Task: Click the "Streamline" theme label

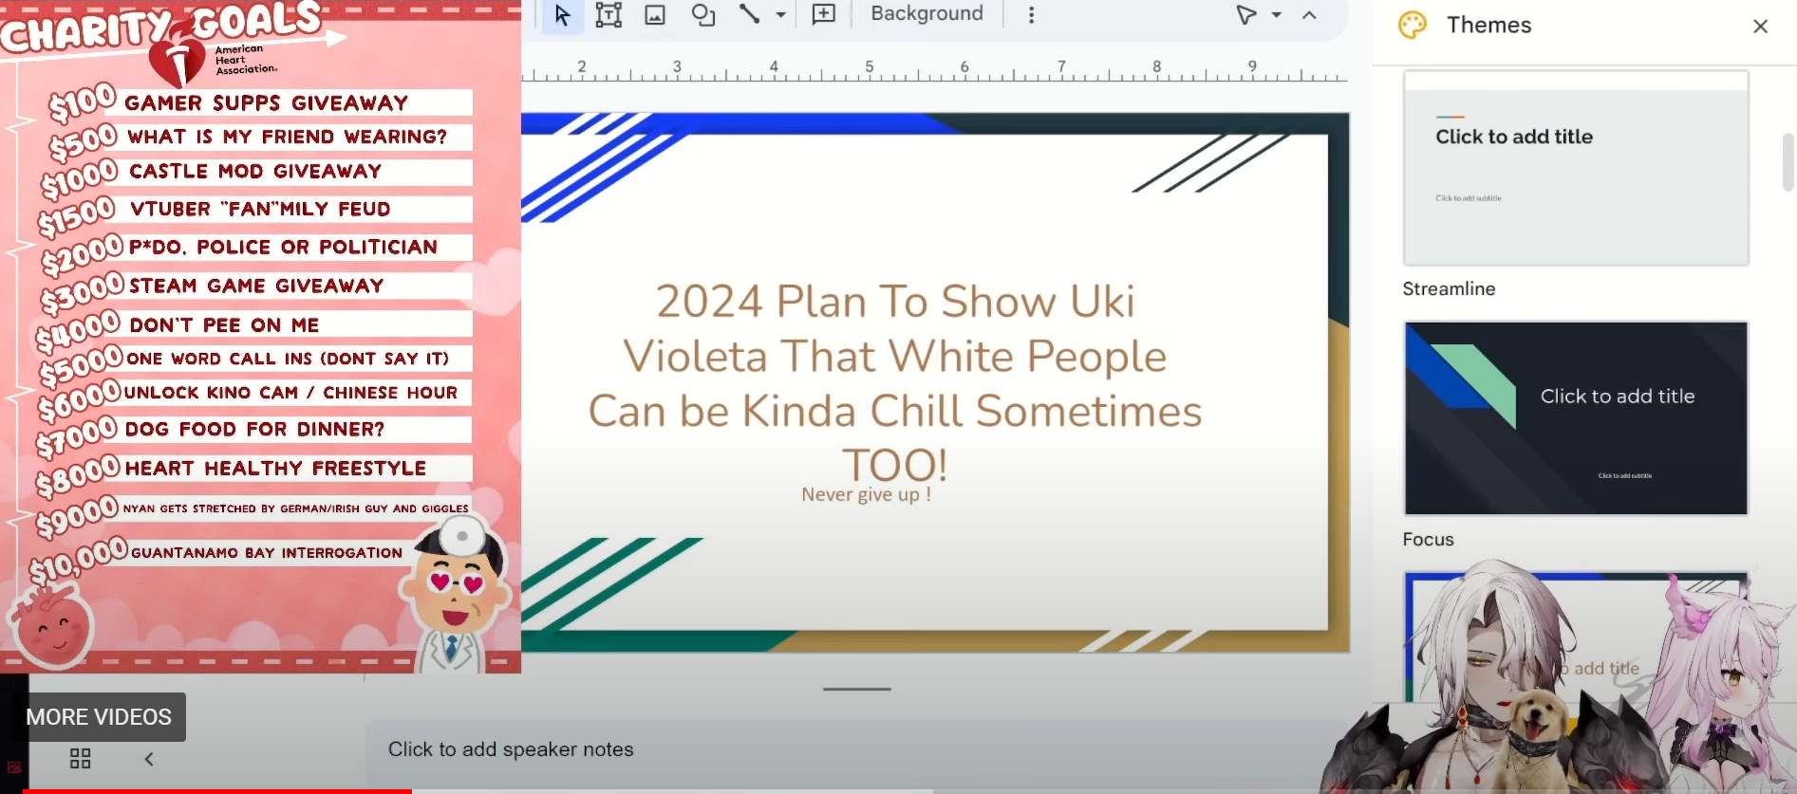Action: [1449, 289]
